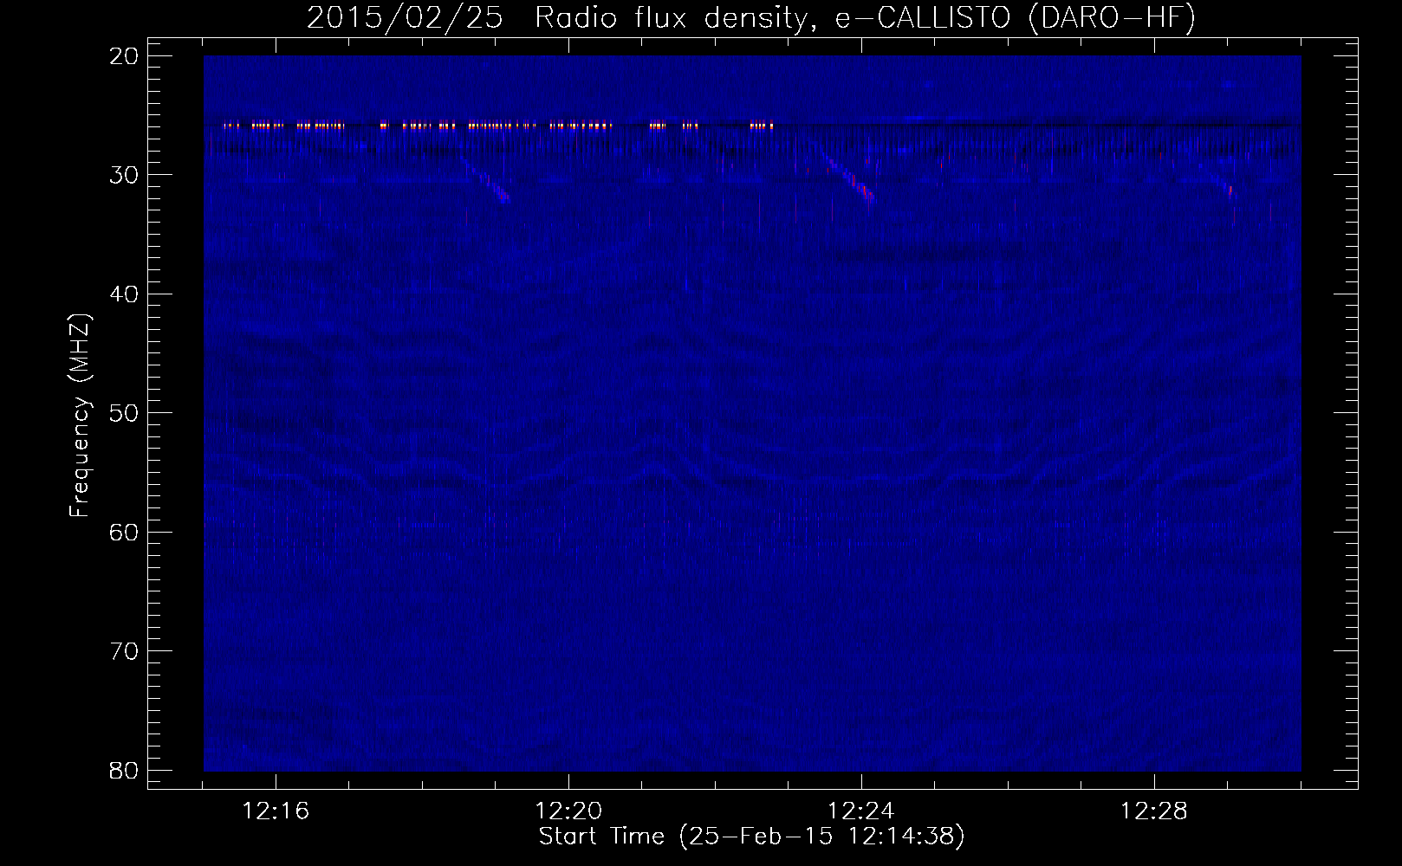The image size is (1402, 866).
Task: Click the 60 MHz frequency tick label
Action: (125, 532)
